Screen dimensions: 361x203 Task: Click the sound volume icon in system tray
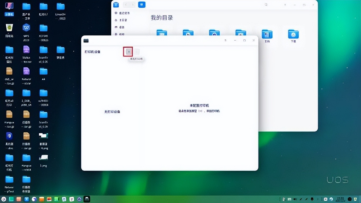tap(295, 199)
